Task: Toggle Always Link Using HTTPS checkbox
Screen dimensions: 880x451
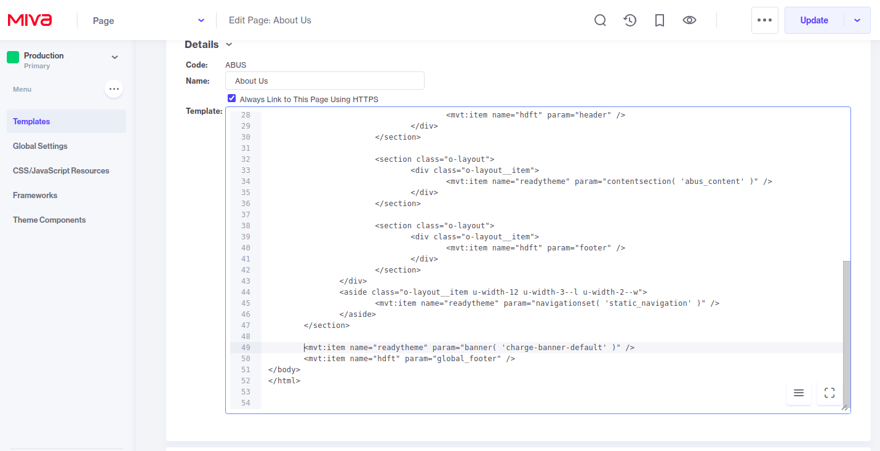Action: point(231,98)
